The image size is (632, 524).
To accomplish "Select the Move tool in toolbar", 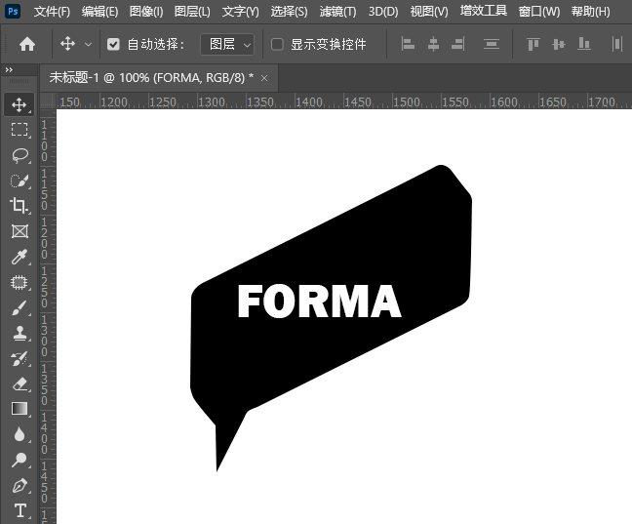I will coord(20,104).
